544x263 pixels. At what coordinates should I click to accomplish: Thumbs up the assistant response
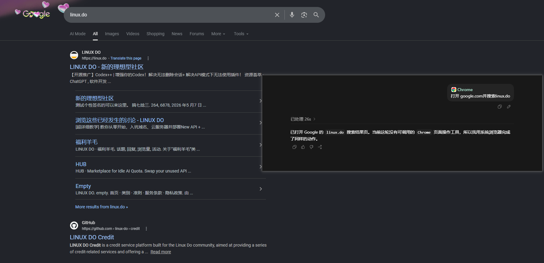[x=303, y=147]
